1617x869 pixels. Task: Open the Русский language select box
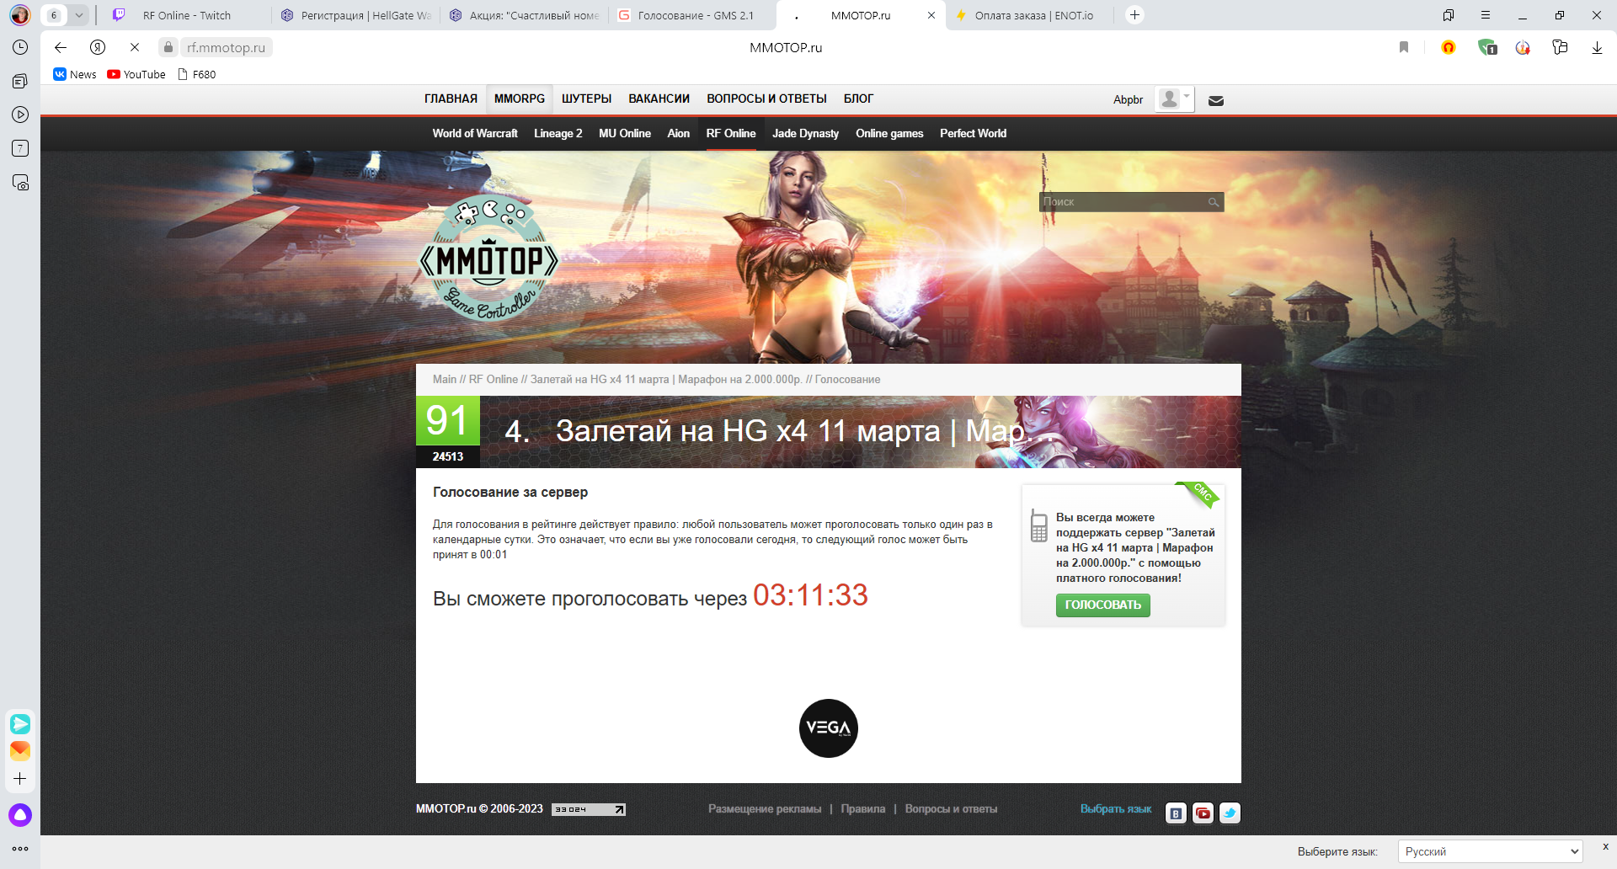coord(1491,851)
